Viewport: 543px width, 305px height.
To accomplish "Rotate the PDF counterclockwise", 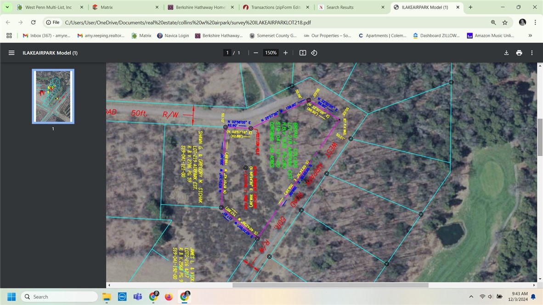I will (314, 53).
